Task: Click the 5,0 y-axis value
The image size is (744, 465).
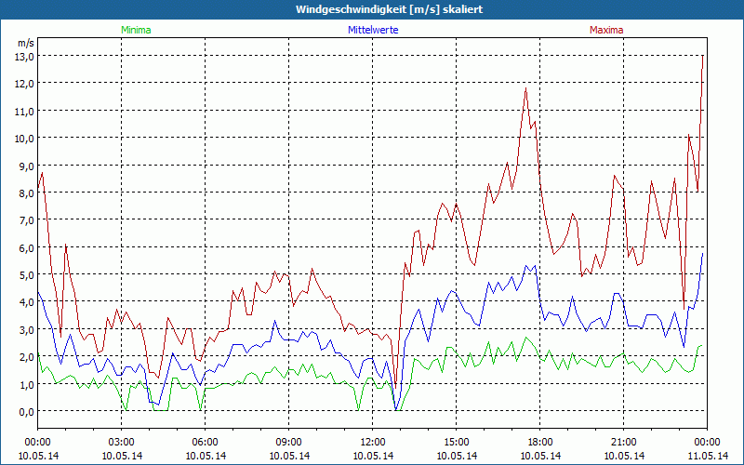Action: click(27, 274)
